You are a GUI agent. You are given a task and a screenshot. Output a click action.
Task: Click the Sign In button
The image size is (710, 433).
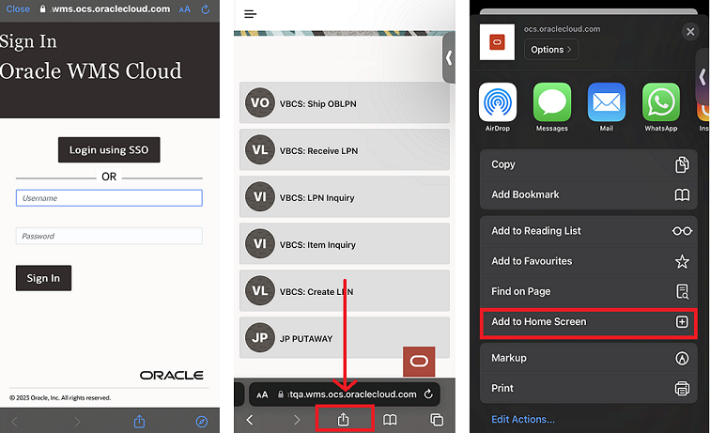click(x=43, y=278)
